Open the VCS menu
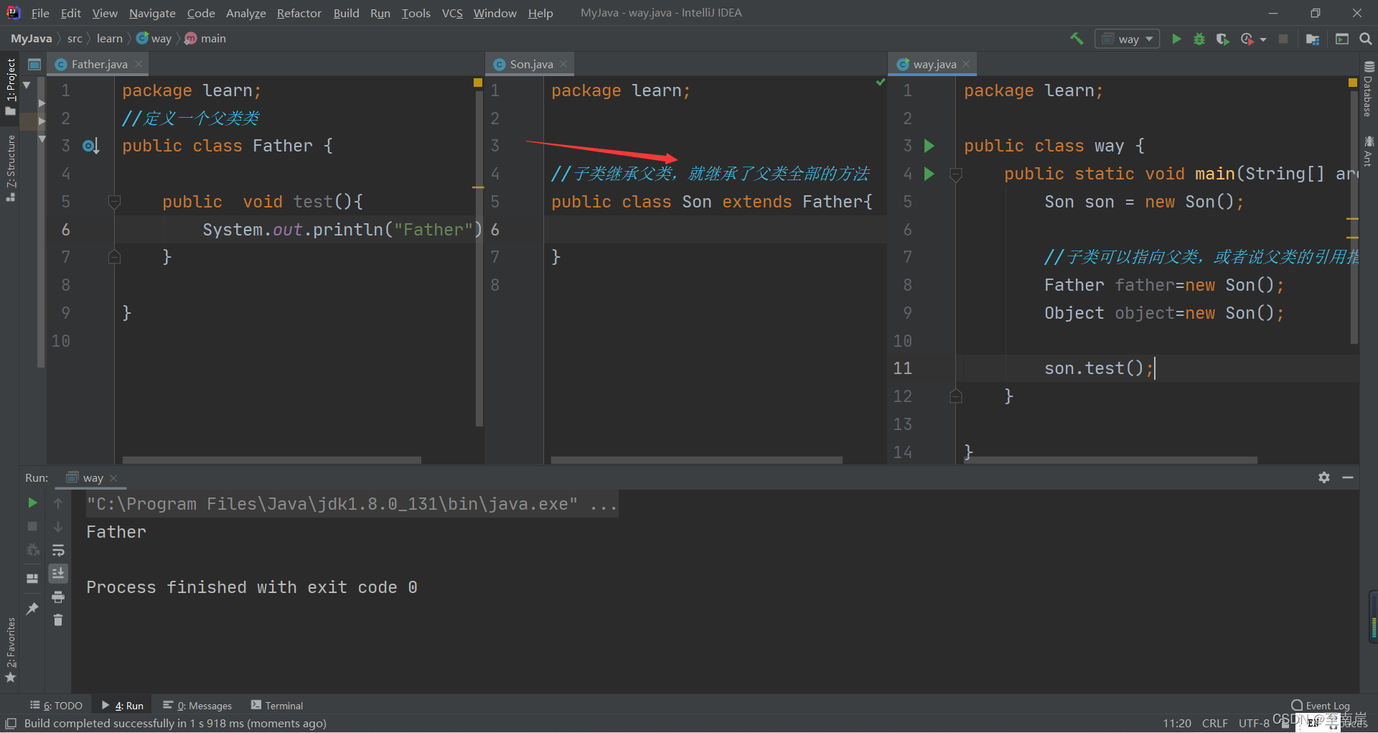This screenshot has width=1378, height=733. point(452,13)
